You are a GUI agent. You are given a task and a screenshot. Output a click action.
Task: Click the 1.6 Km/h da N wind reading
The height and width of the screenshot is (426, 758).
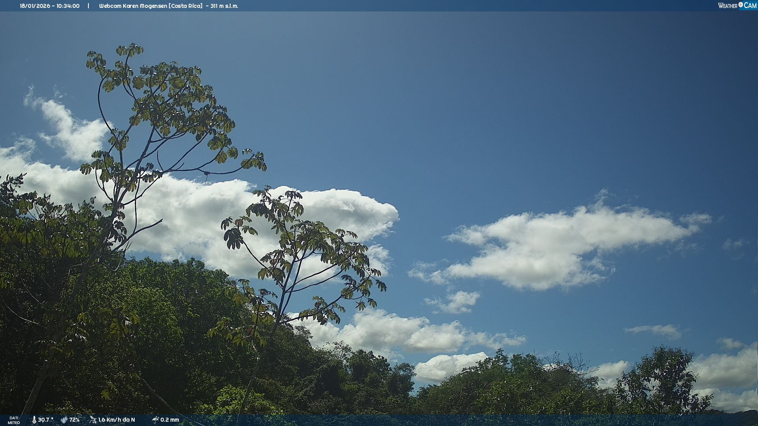click(x=116, y=420)
